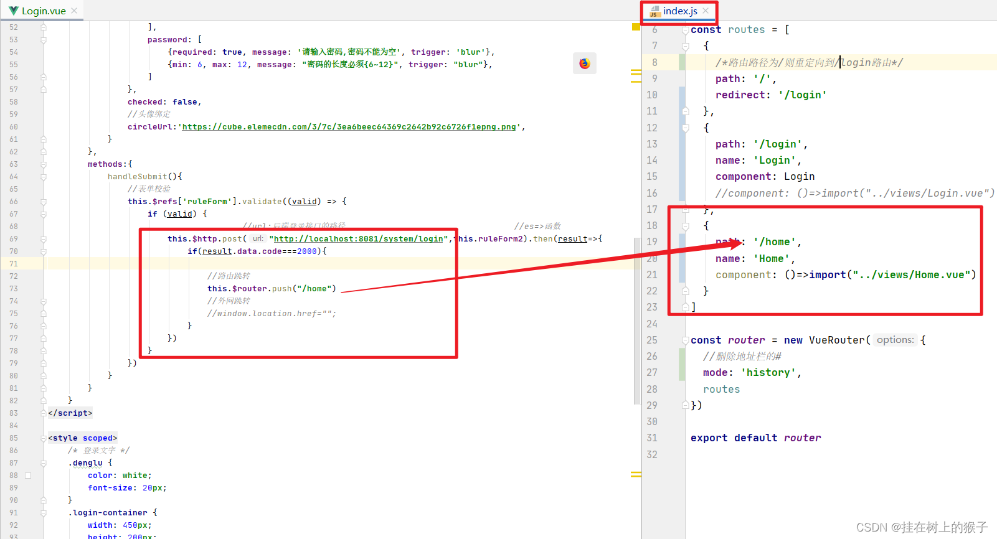Click the name: 'Home' line
997x539 pixels.
pyautogui.click(x=755, y=258)
